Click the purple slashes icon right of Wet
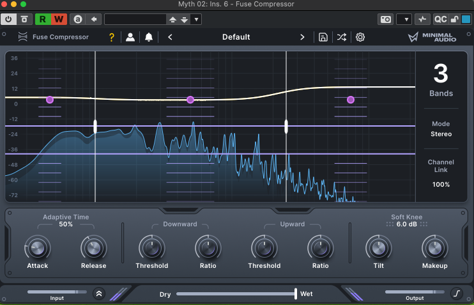The width and height of the screenshot is (474, 305). (354, 294)
